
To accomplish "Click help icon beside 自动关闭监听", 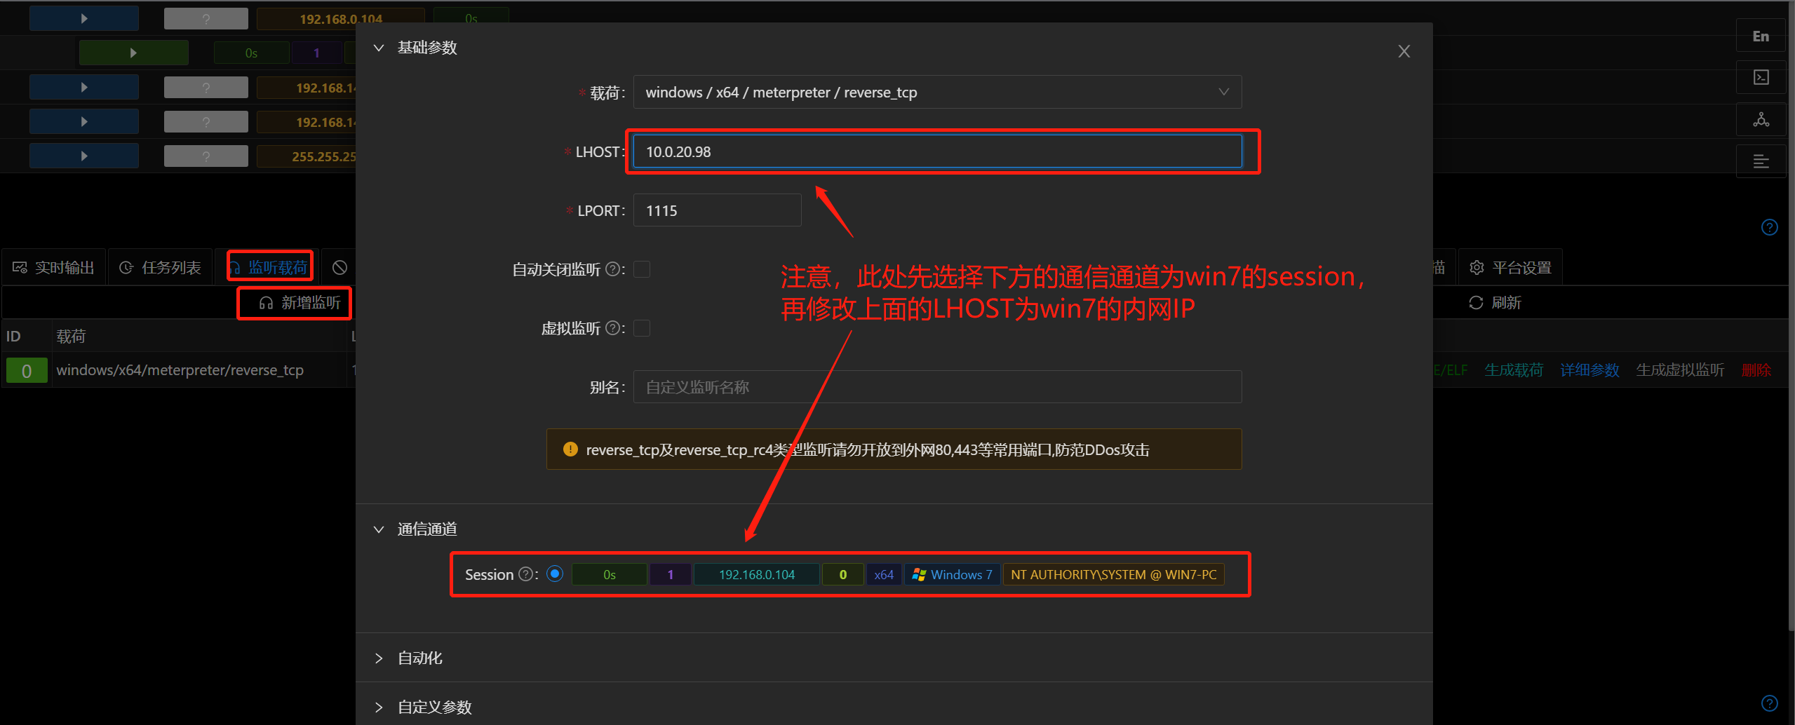I will [612, 269].
